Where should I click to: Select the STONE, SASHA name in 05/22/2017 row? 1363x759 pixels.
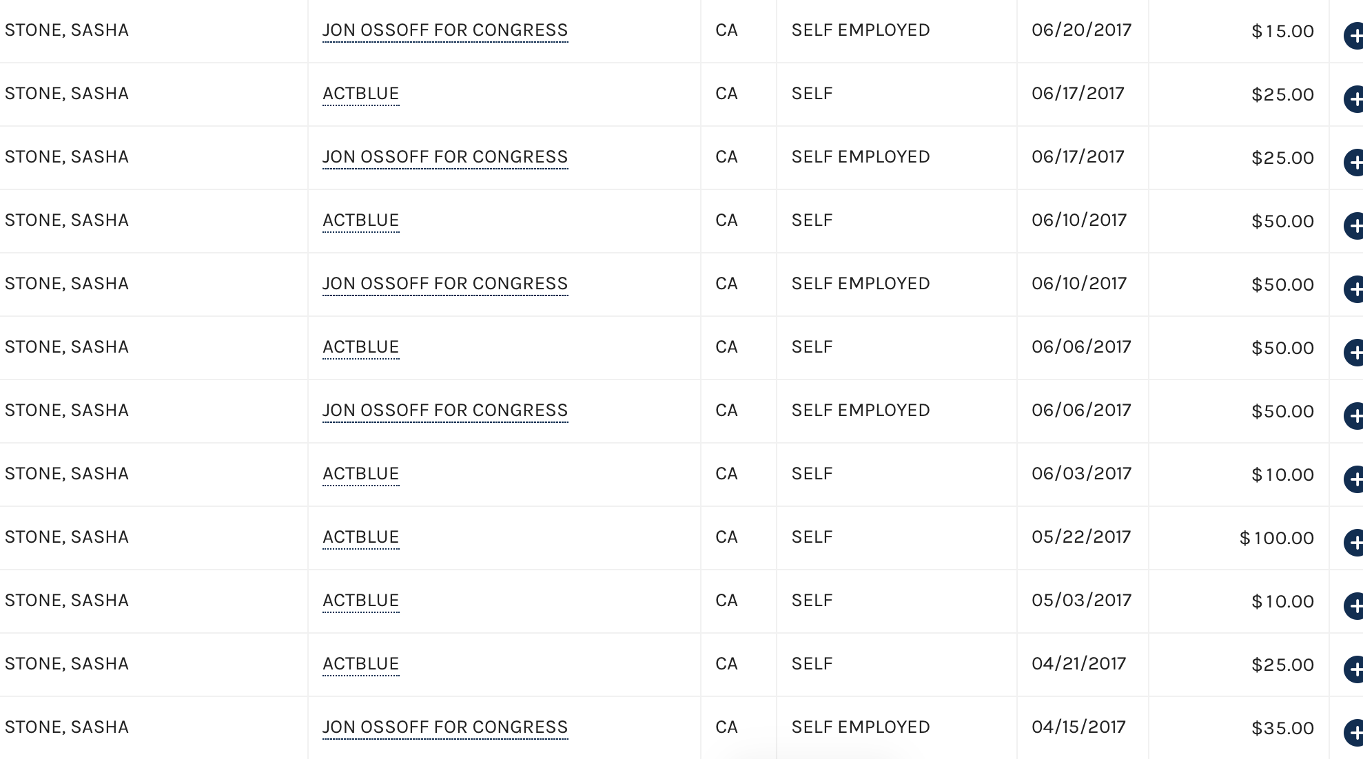[x=67, y=537]
